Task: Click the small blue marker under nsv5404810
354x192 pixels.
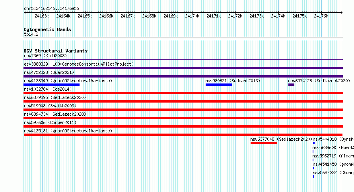Action: click(x=314, y=143)
